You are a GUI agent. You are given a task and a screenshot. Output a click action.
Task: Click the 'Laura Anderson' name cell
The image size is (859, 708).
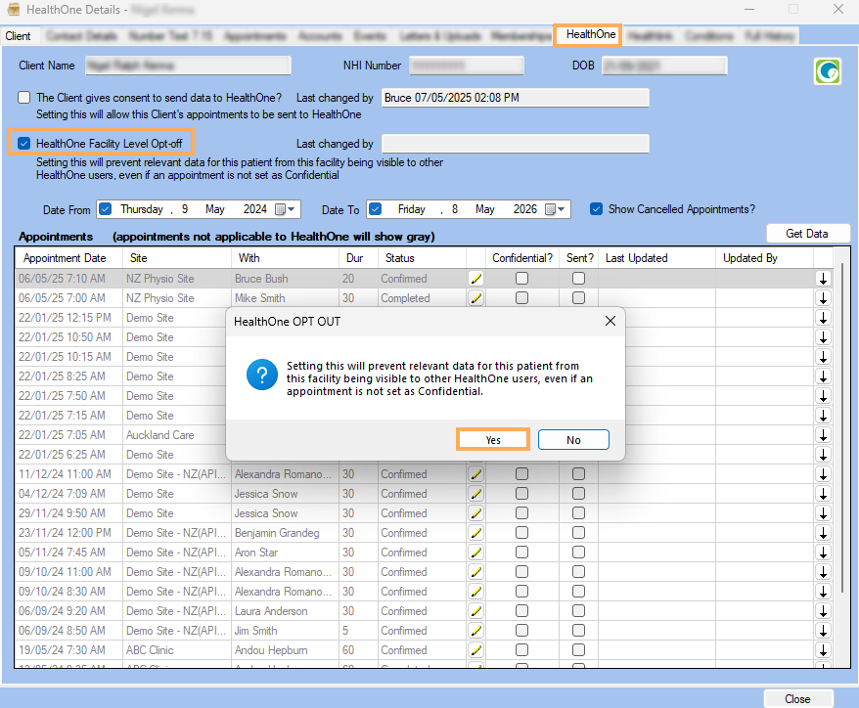285,611
